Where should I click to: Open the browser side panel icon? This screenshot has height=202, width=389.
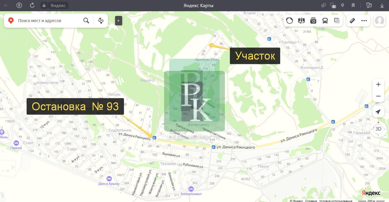[369, 5]
